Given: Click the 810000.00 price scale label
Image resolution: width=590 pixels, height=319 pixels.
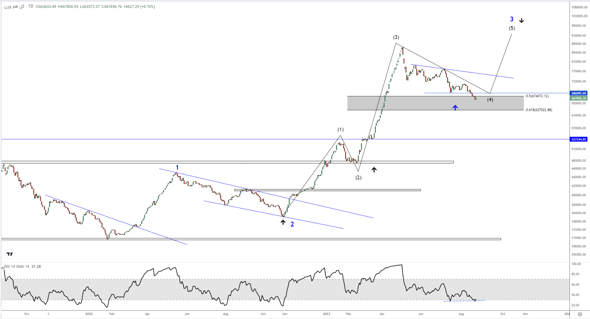Looking at the screenshot, I should [x=579, y=62].
